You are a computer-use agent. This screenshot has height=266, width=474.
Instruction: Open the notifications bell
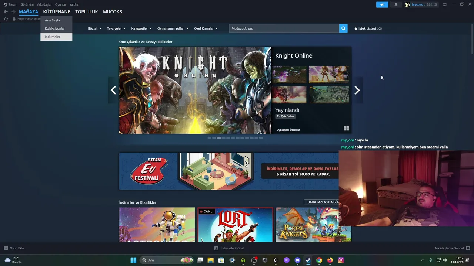coord(396,4)
